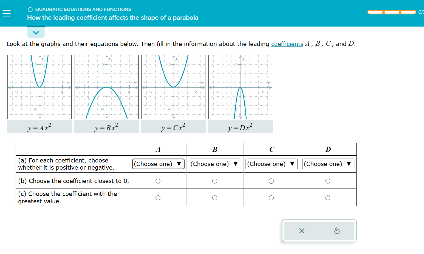Click the undo/retry arrow icon
Image resolution: width=424 pixels, height=254 pixels.
337,230
